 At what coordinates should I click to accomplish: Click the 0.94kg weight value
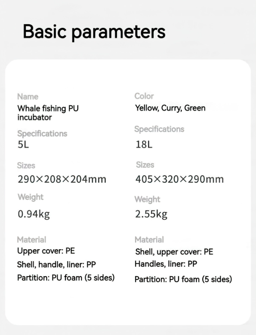point(34,214)
